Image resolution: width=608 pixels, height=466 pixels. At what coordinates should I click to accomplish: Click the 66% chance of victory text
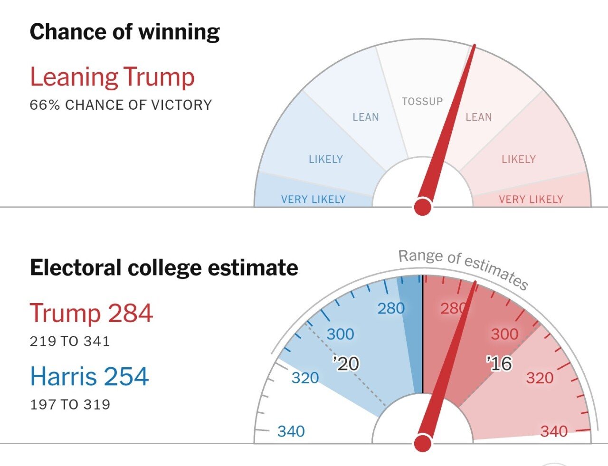[121, 105]
